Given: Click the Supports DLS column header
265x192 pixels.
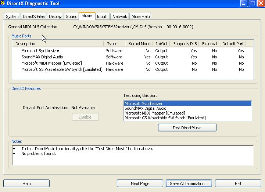Looking at the screenshot, I should pyautogui.click(x=185, y=44).
